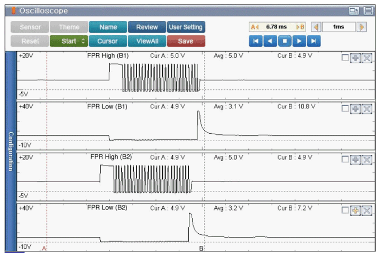
Task: Click the 6.78 ms cursor interval display
Action: point(277,27)
